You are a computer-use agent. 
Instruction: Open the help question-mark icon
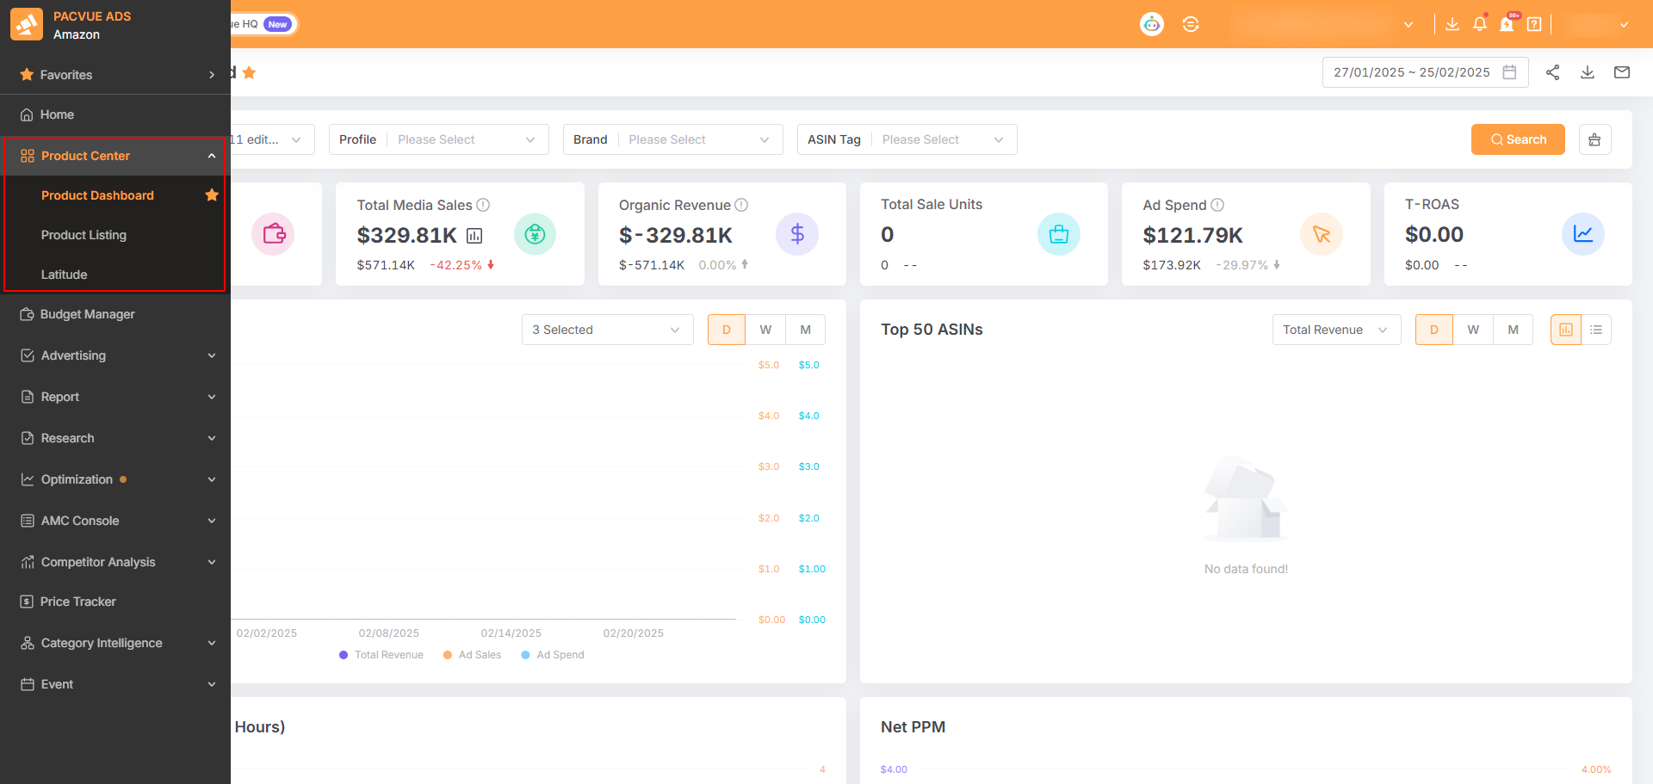[1534, 23]
